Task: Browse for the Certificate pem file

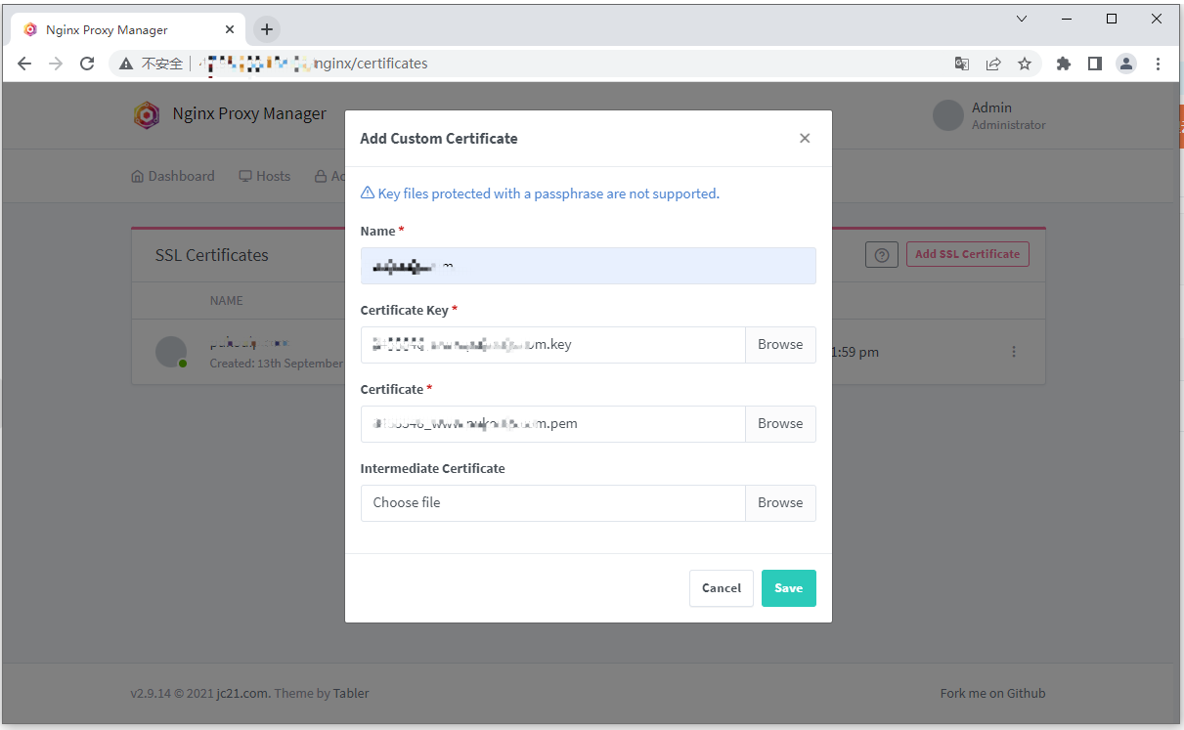Action: point(779,424)
